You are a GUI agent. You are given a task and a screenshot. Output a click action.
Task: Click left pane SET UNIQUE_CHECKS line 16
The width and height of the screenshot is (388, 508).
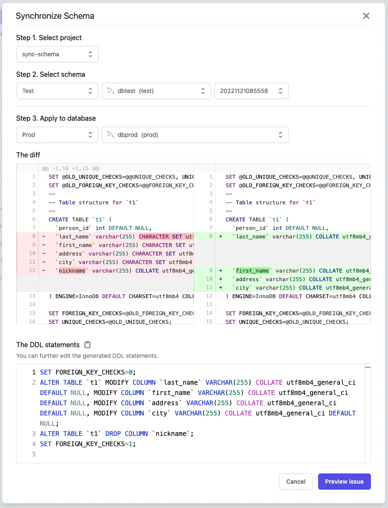click(x=110, y=322)
